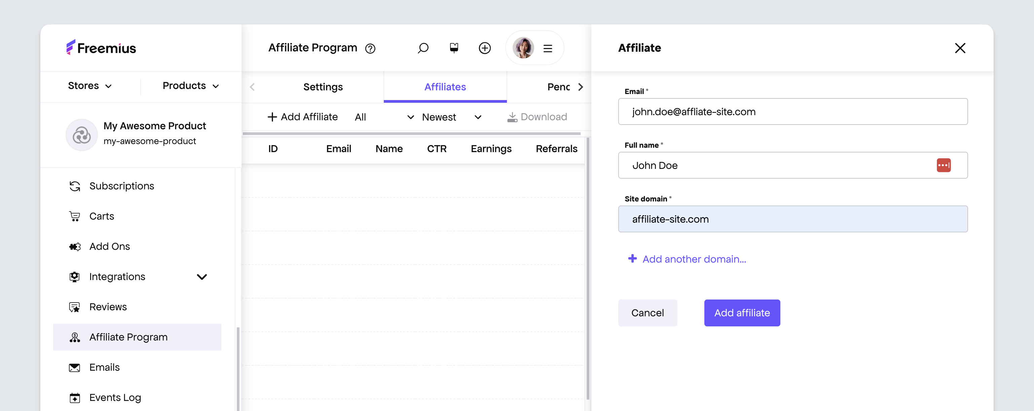Click the Carts sidebar icon
Viewport: 1034px width, 411px height.
(x=75, y=216)
